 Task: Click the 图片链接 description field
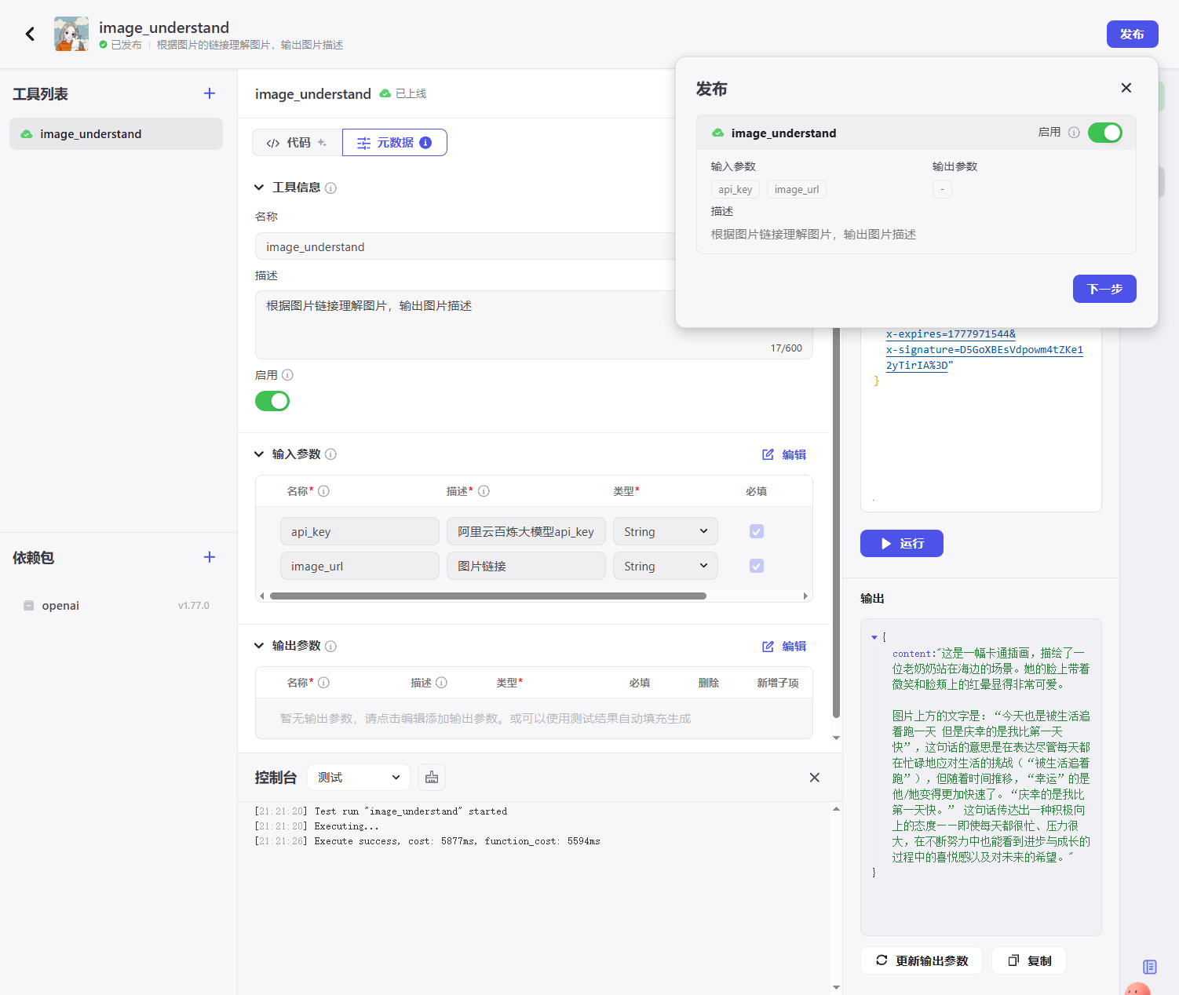pos(526,566)
